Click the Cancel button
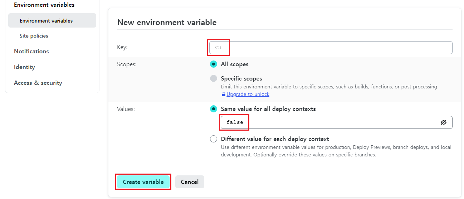This screenshot has width=464, height=199. point(190,182)
